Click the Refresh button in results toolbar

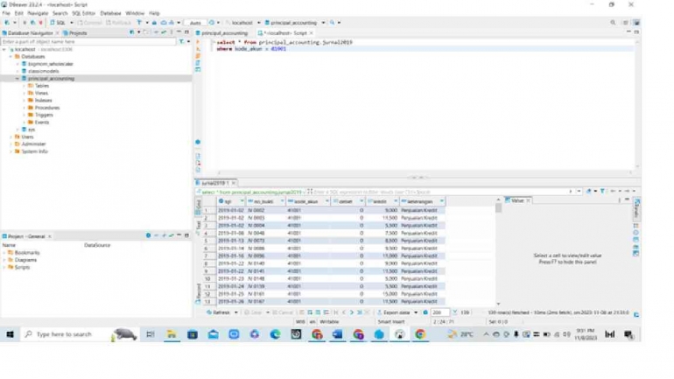(x=219, y=312)
